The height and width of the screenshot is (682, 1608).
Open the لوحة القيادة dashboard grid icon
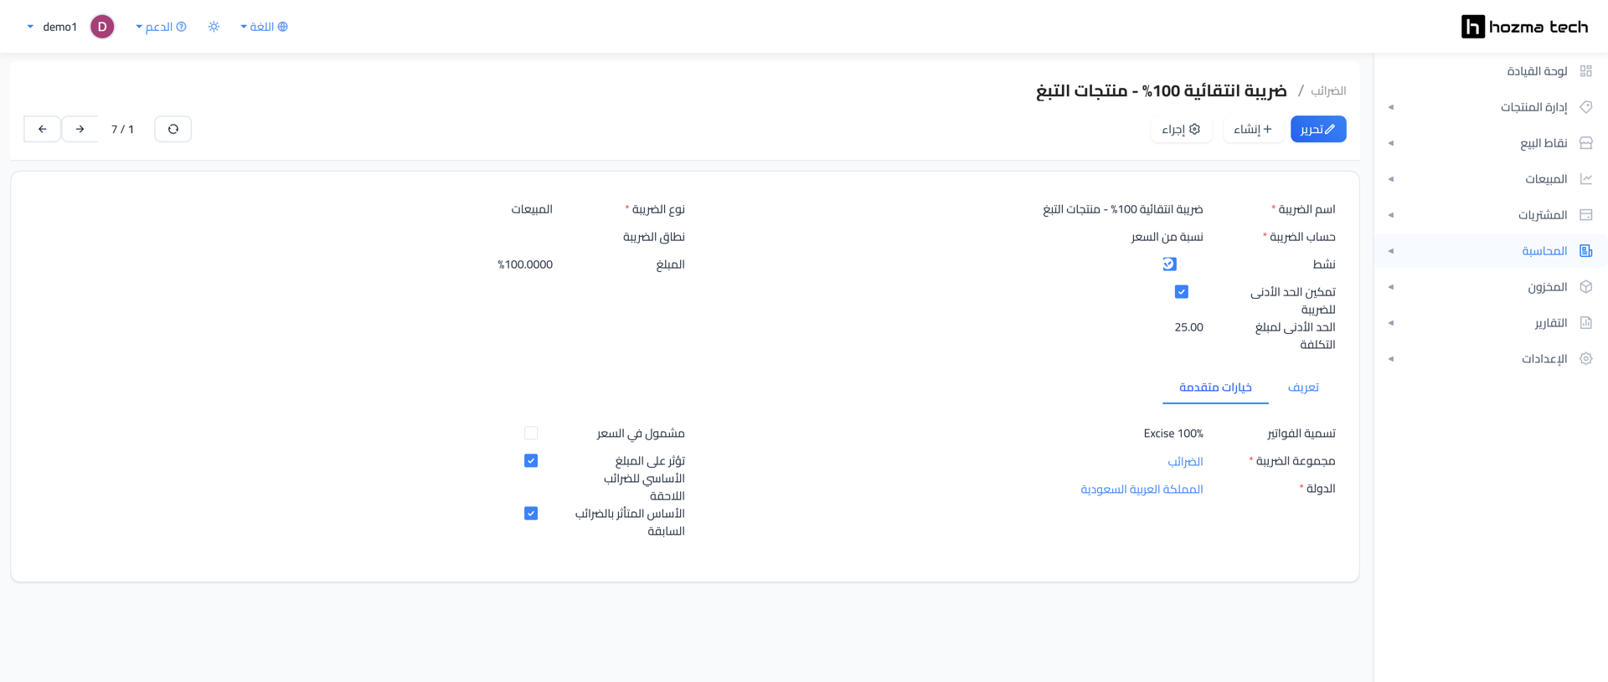[x=1585, y=71]
